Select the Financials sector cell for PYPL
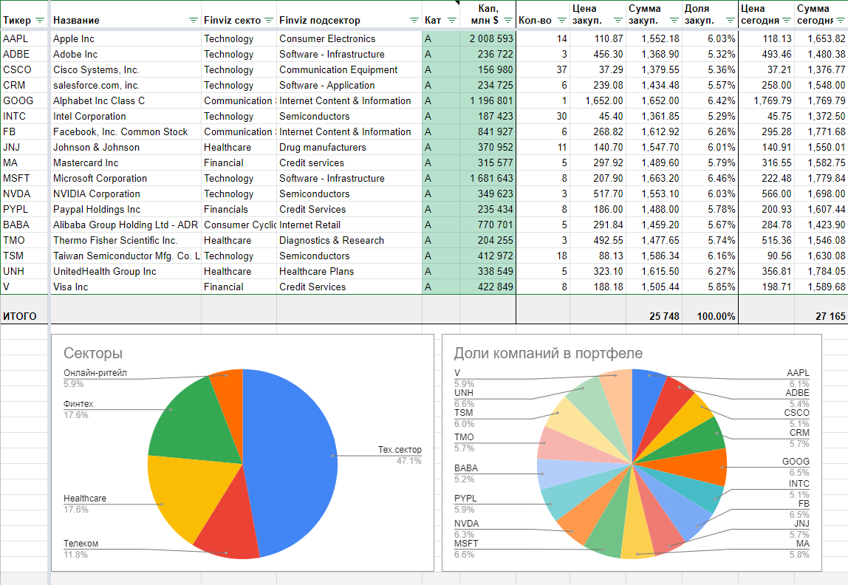 [239, 209]
